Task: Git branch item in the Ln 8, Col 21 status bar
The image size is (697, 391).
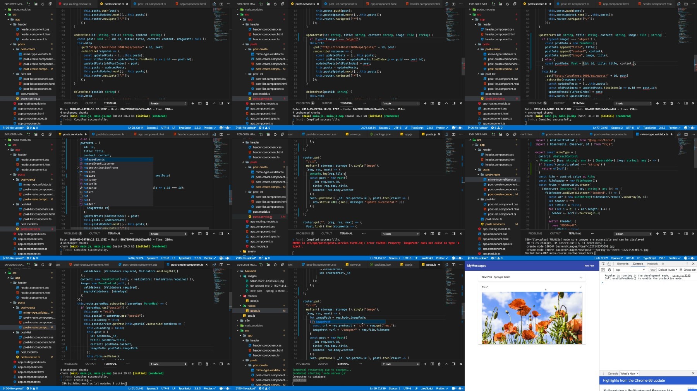Action: pos(479,258)
